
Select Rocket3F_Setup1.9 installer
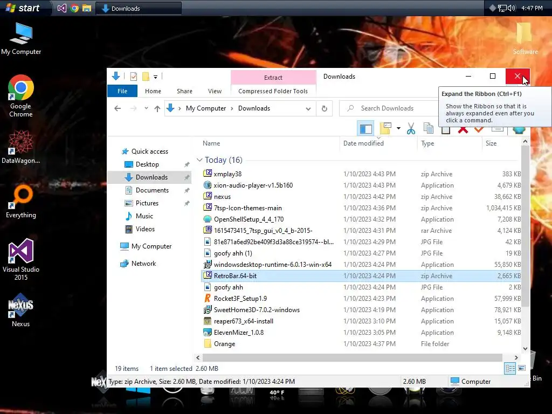pyautogui.click(x=240, y=299)
